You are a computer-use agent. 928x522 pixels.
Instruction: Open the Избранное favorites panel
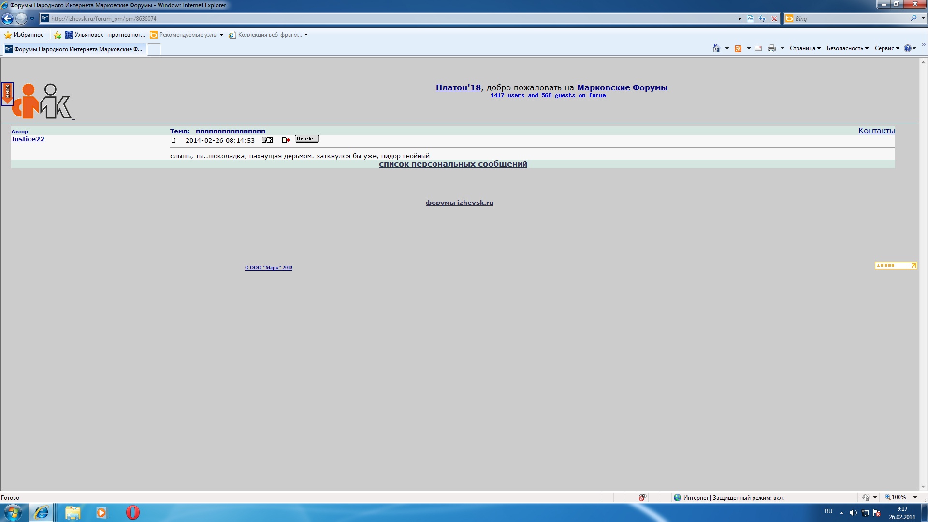[24, 35]
